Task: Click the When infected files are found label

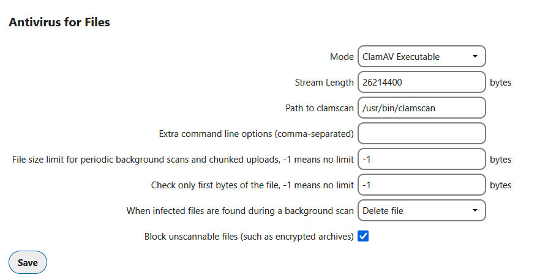Action: pyautogui.click(x=240, y=211)
